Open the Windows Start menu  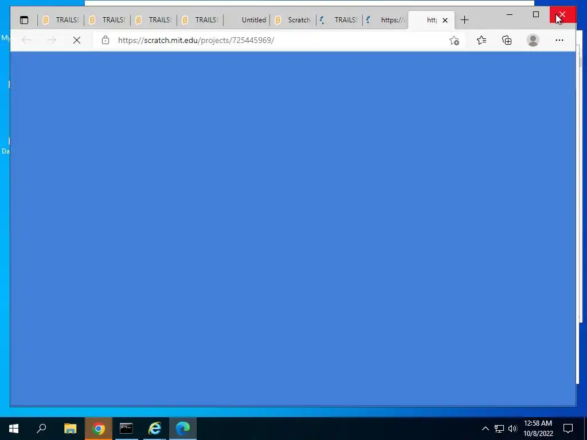tap(14, 429)
